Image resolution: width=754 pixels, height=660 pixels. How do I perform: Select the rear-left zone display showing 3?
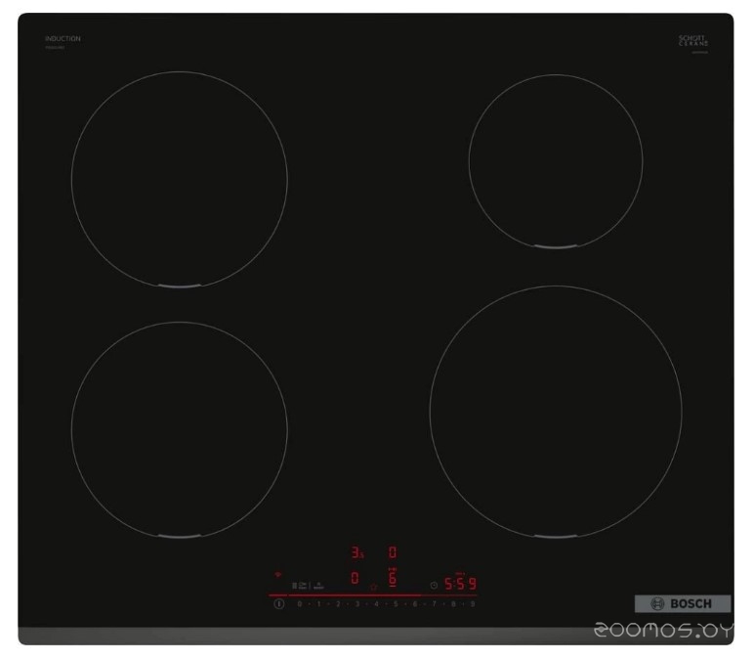[356, 552]
